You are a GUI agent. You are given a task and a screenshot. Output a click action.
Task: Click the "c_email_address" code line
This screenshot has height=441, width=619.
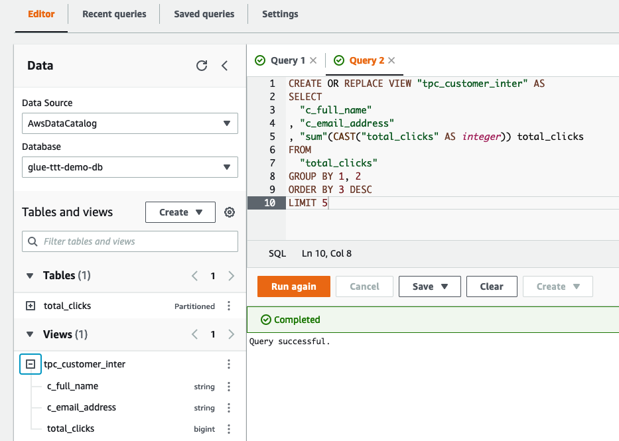[x=342, y=123]
